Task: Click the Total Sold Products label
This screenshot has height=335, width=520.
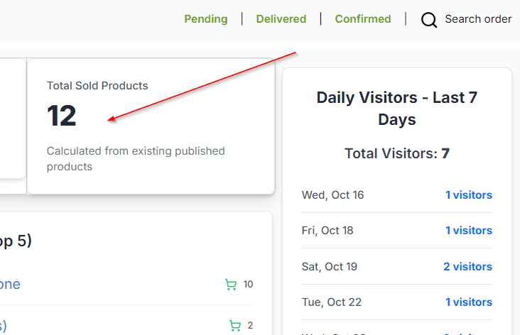Action: pyautogui.click(x=97, y=86)
